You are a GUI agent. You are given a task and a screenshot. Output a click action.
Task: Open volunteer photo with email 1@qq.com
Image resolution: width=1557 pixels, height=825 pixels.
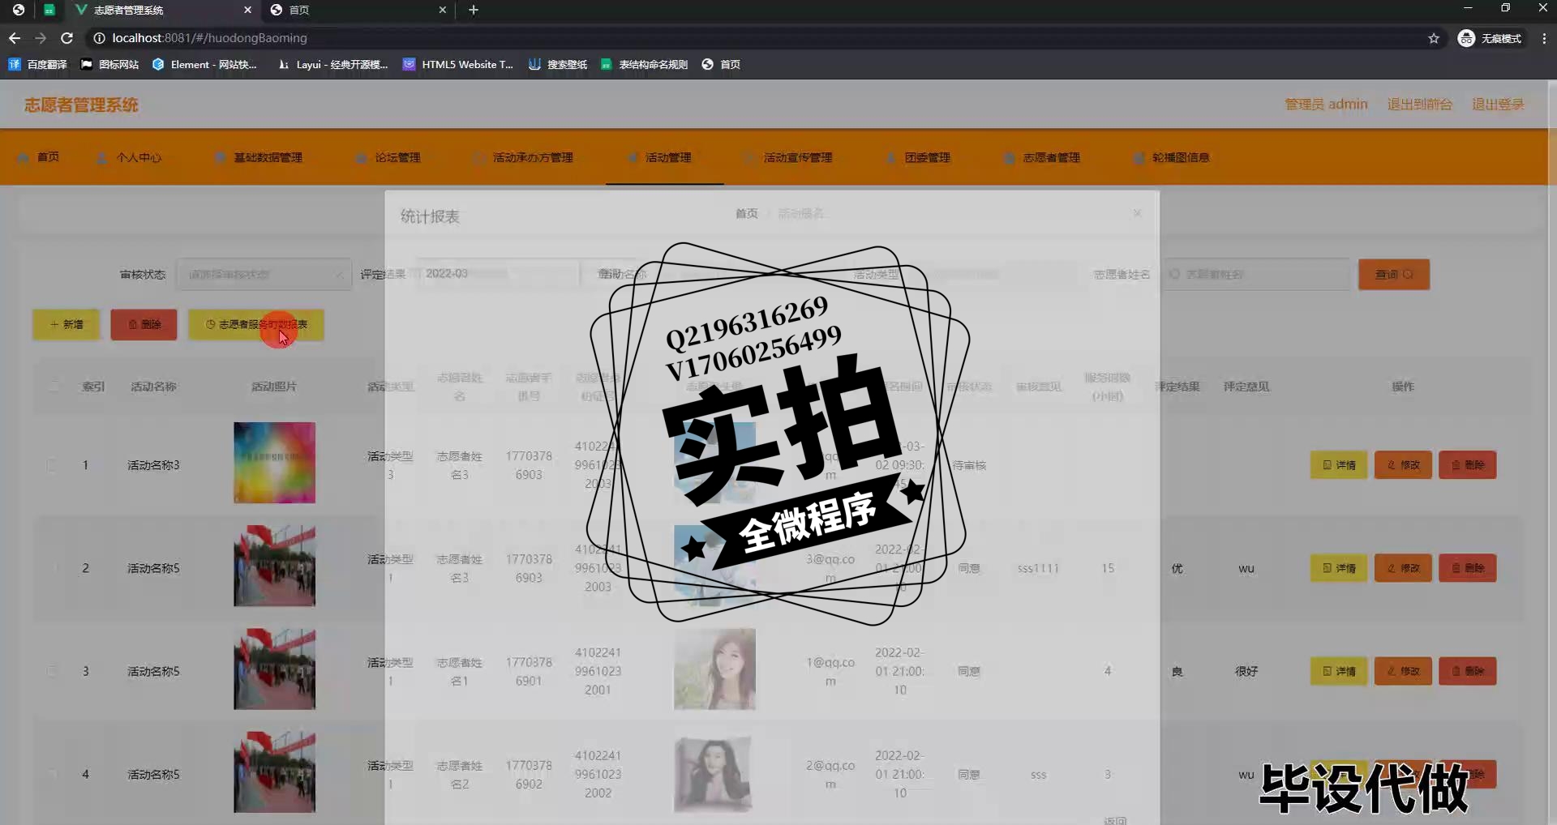(x=714, y=669)
